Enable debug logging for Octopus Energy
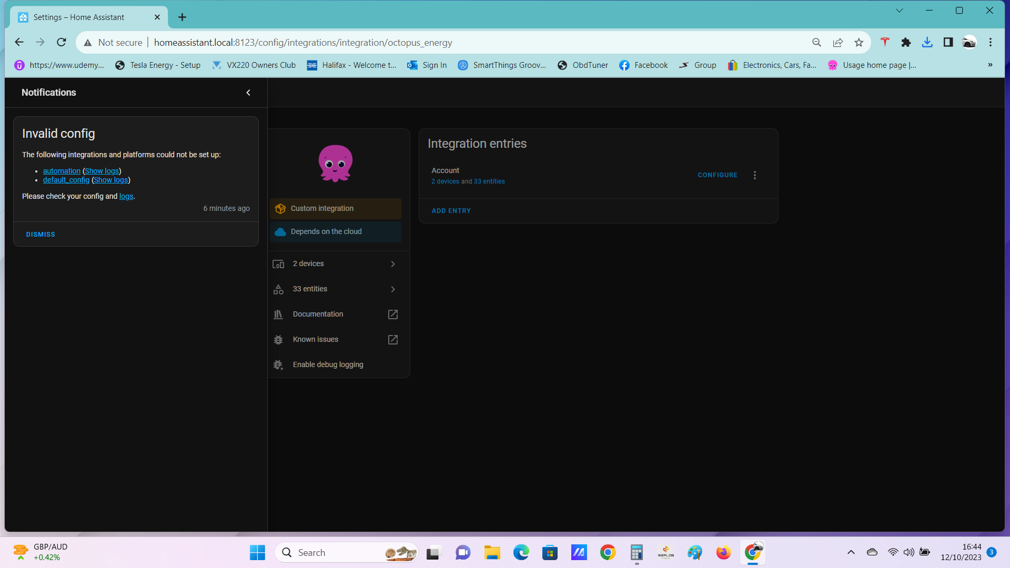1010x568 pixels. (328, 364)
